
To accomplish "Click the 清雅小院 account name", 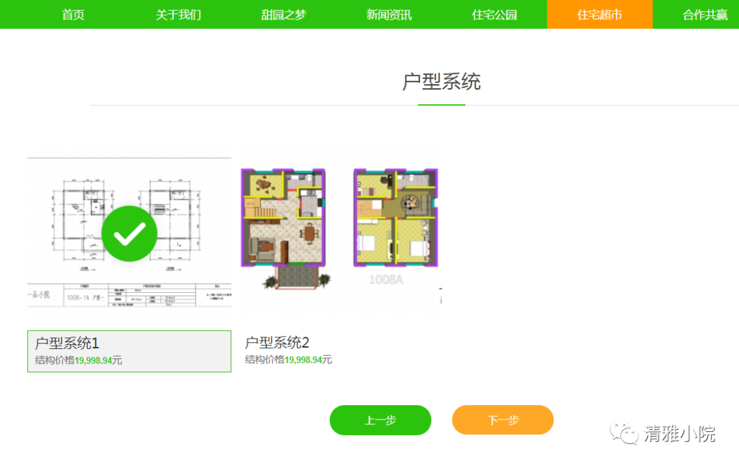I will (679, 434).
